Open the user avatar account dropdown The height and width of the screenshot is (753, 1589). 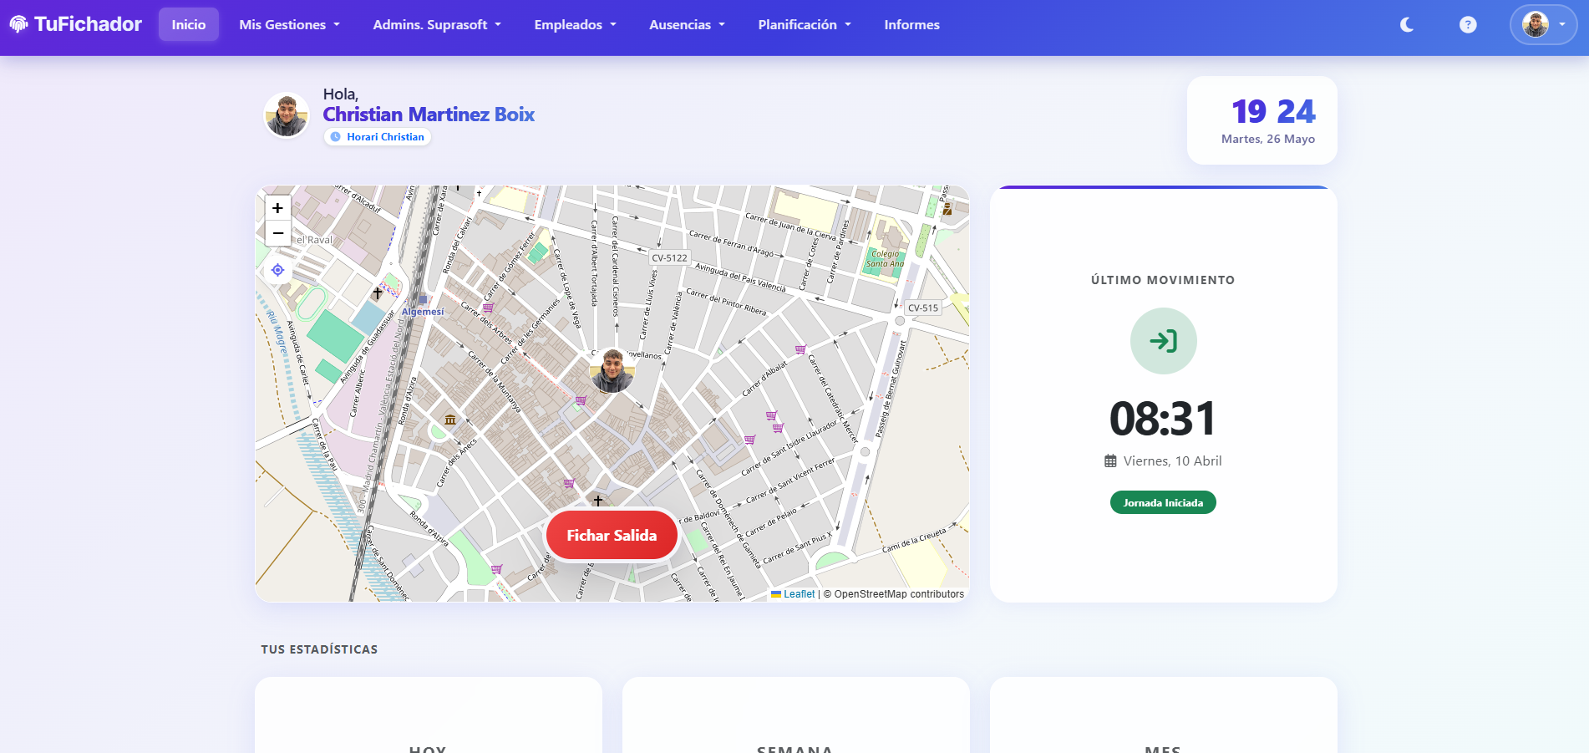pos(1543,25)
